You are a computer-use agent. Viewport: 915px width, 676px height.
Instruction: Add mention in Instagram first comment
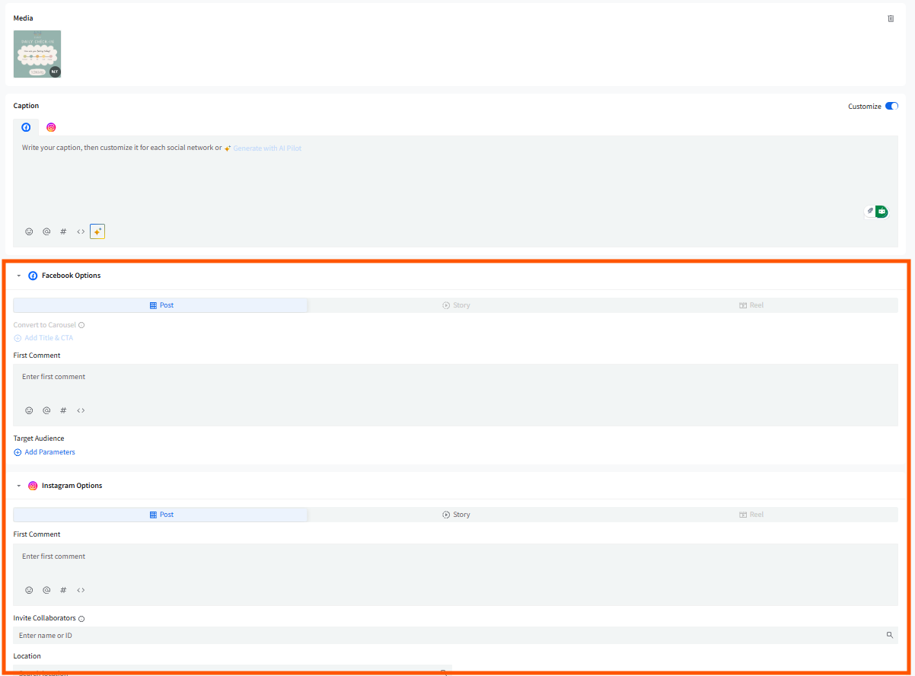pyautogui.click(x=46, y=590)
